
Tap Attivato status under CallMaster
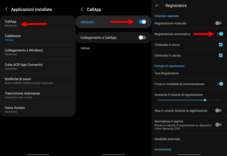pos(9,40)
